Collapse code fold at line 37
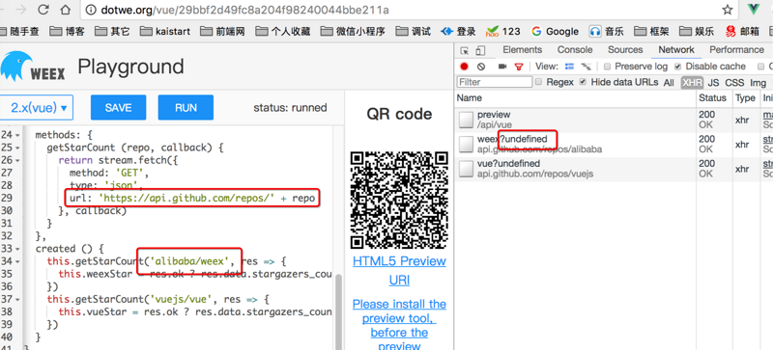Viewport: 773px width, 350px height. 18,299
